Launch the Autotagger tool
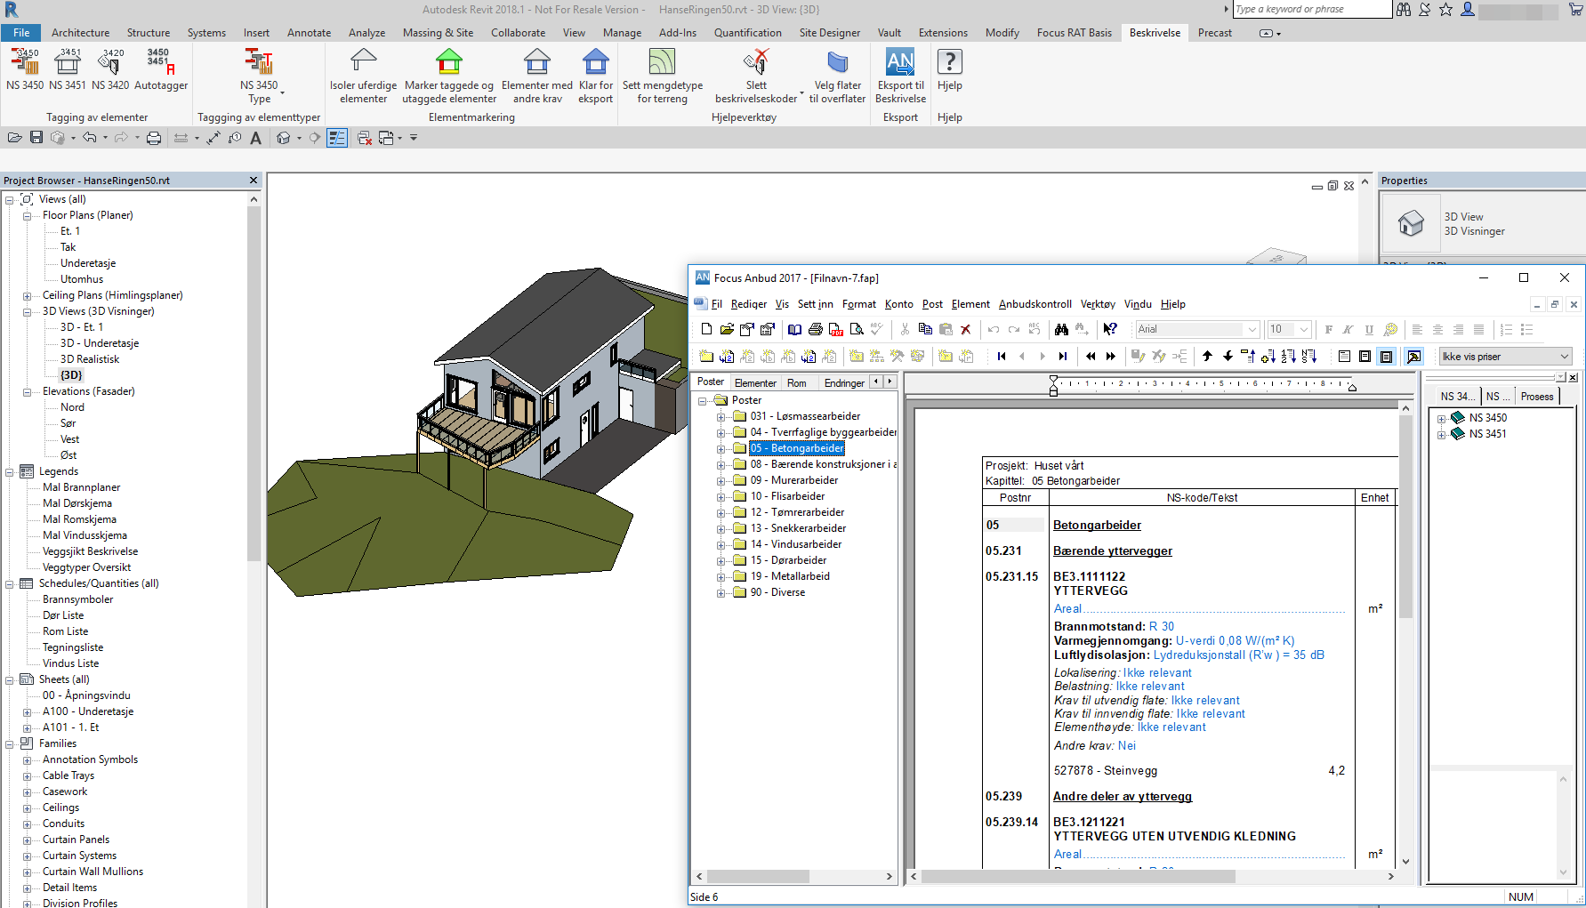The image size is (1586, 908). point(161,69)
